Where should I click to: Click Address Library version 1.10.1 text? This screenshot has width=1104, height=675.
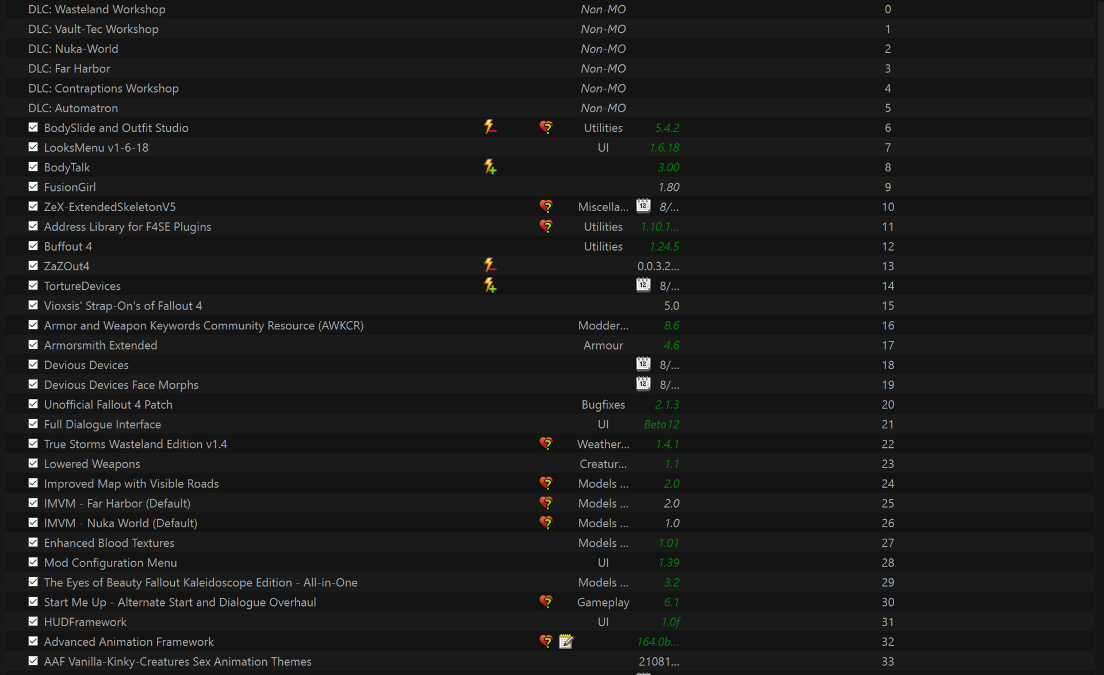pos(660,227)
